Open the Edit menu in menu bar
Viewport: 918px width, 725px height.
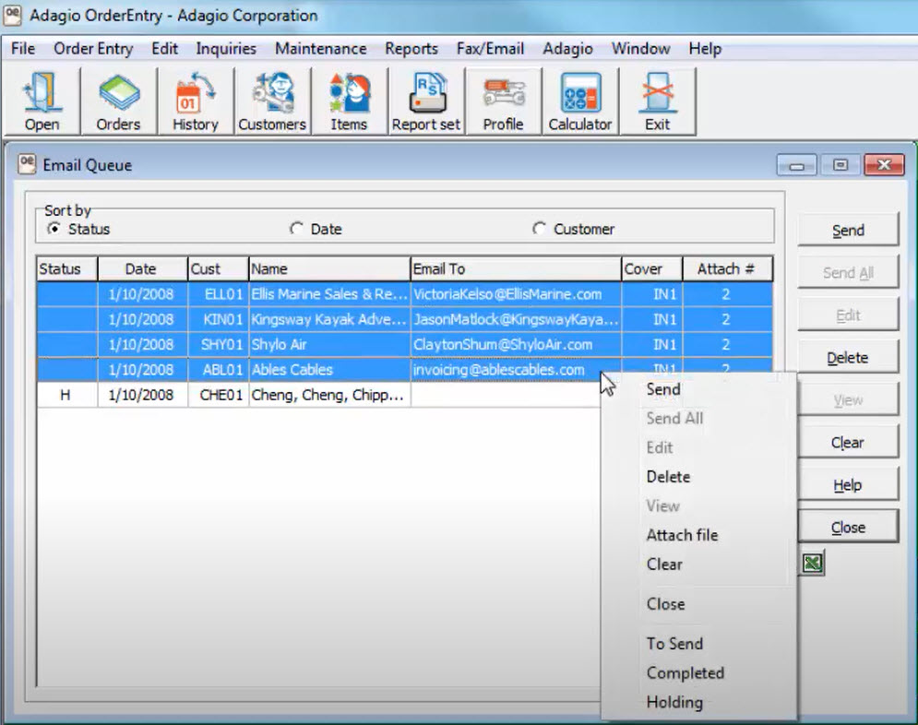point(164,49)
